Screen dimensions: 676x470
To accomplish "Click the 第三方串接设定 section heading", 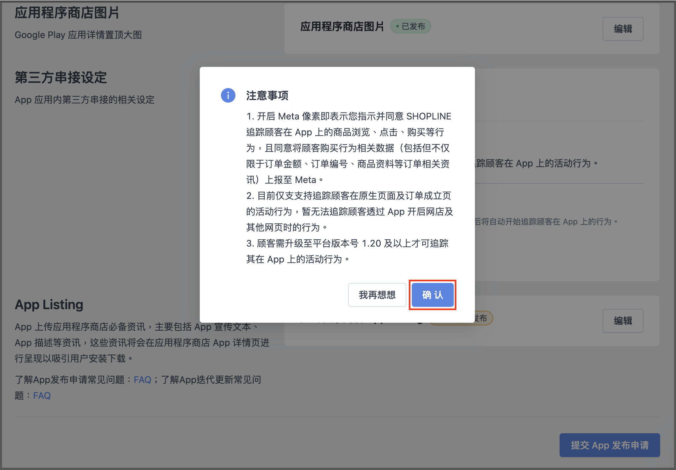I will point(61,78).
